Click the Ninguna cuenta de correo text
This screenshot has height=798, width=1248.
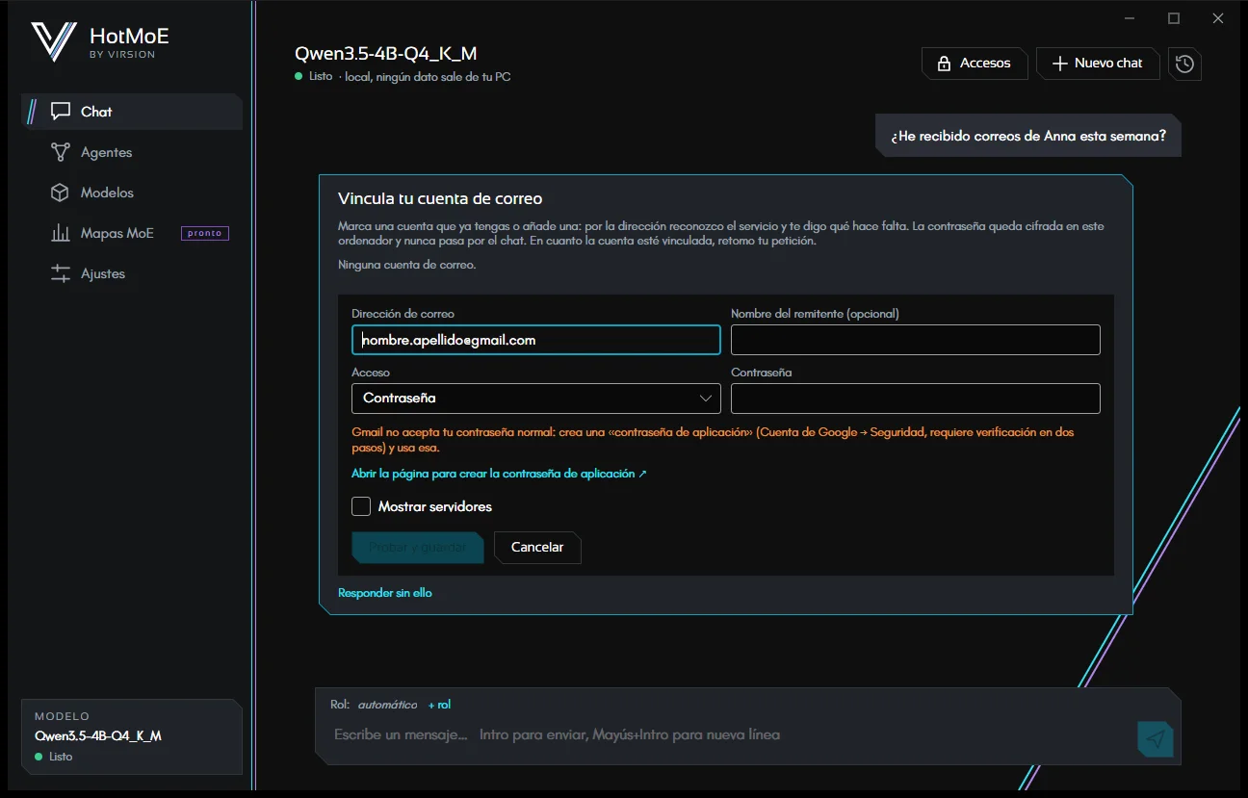point(407,264)
